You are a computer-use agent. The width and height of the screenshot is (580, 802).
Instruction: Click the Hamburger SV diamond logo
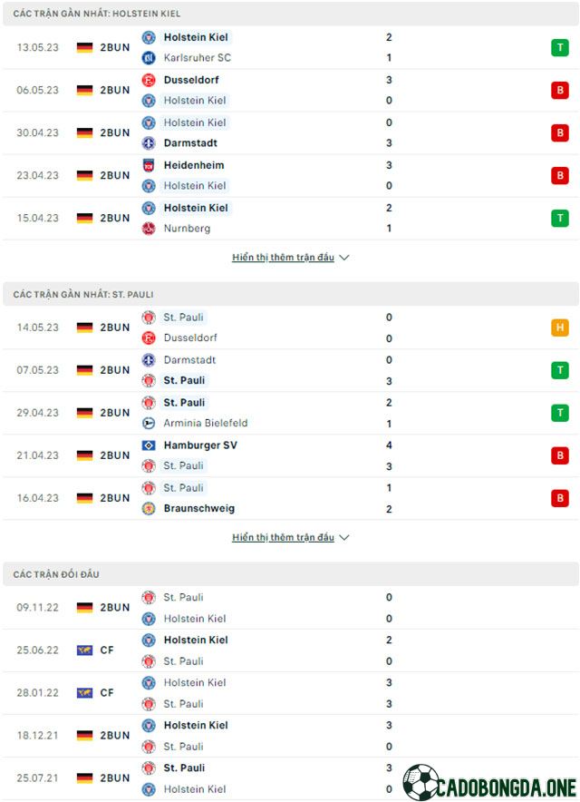click(149, 445)
